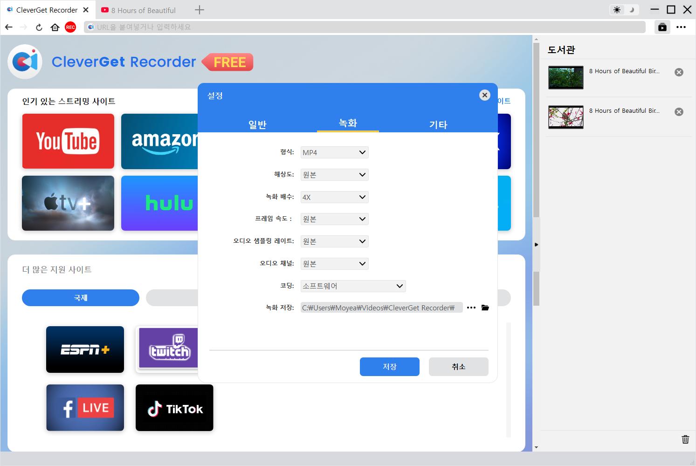Go forward with the right arrow

(24, 27)
